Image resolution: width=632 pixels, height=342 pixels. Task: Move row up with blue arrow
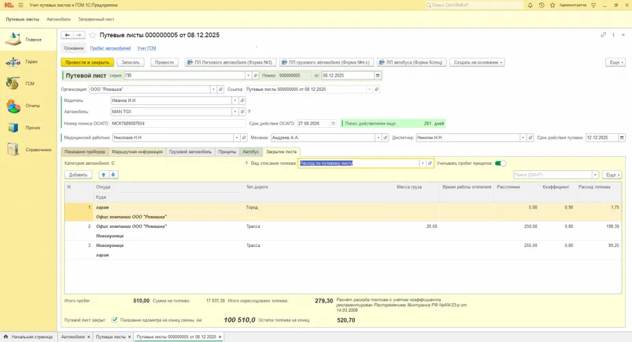tap(104, 174)
